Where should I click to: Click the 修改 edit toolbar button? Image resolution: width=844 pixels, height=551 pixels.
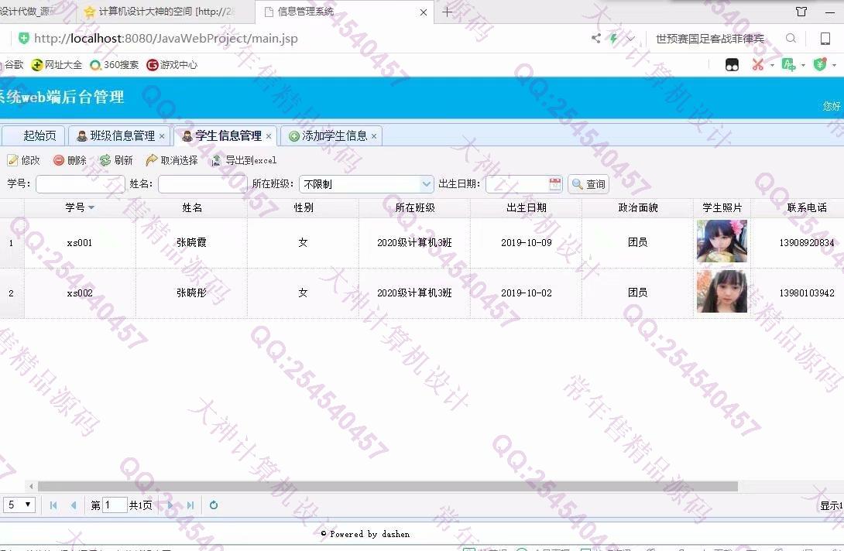click(x=23, y=160)
